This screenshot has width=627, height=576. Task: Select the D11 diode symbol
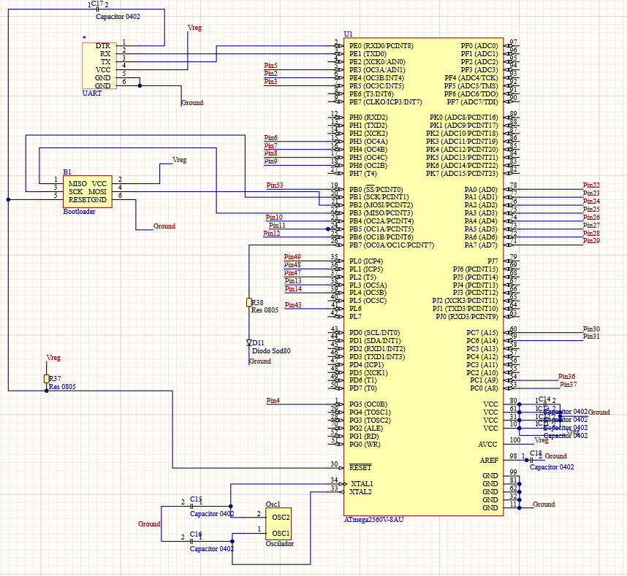point(248,342)
